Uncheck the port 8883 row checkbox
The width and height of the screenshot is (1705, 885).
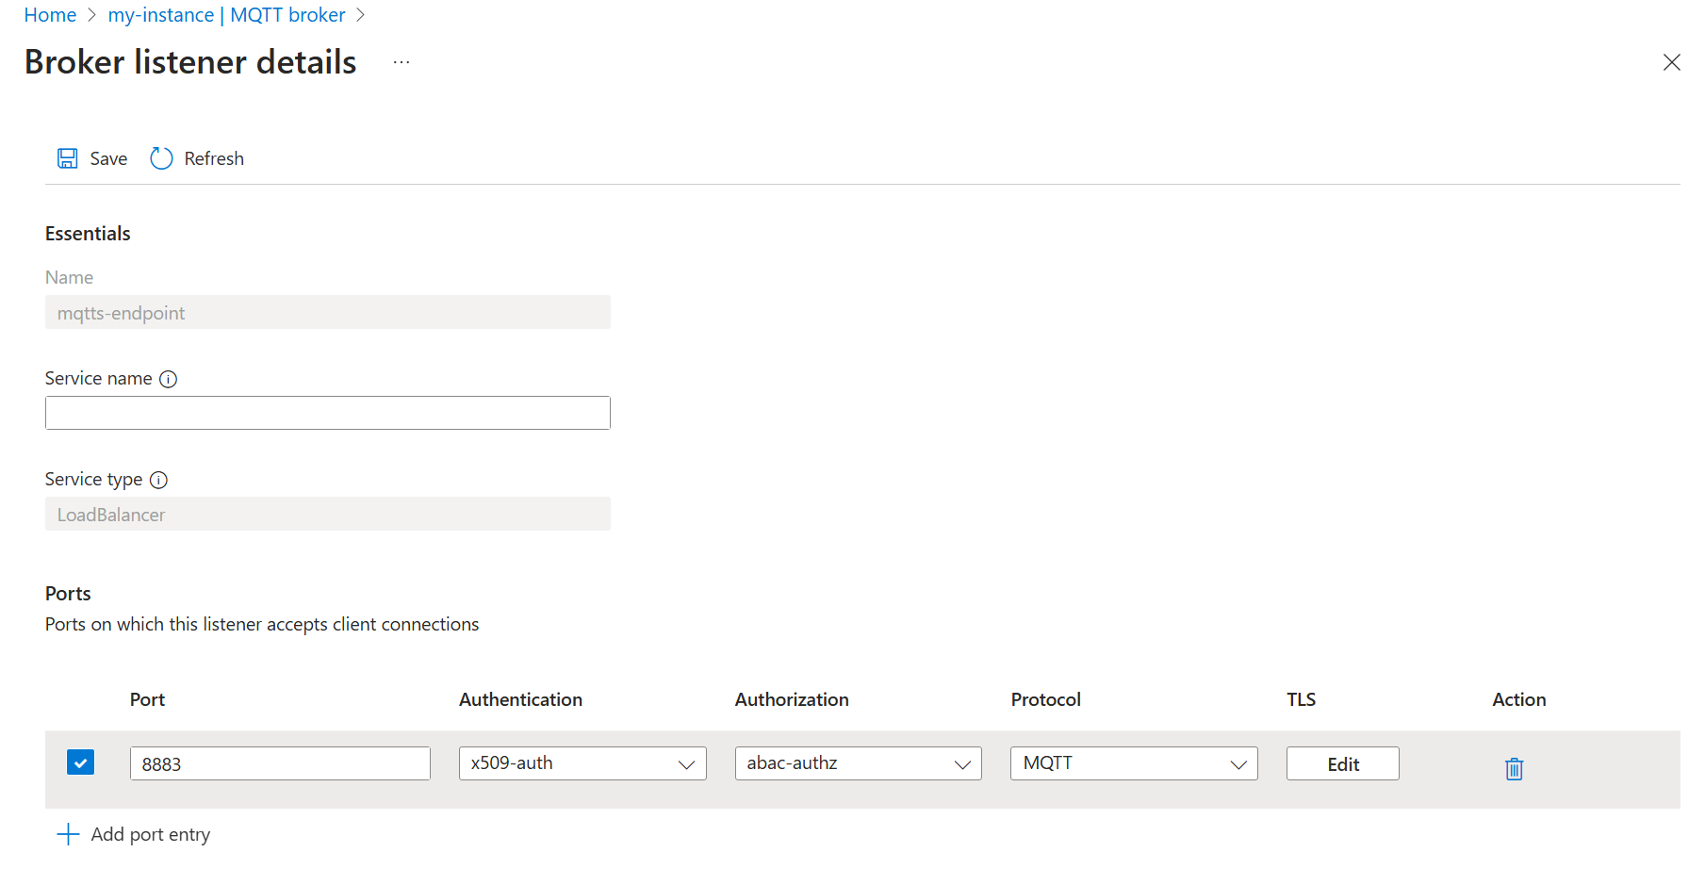pyautogui.click(x=80, y=762)
